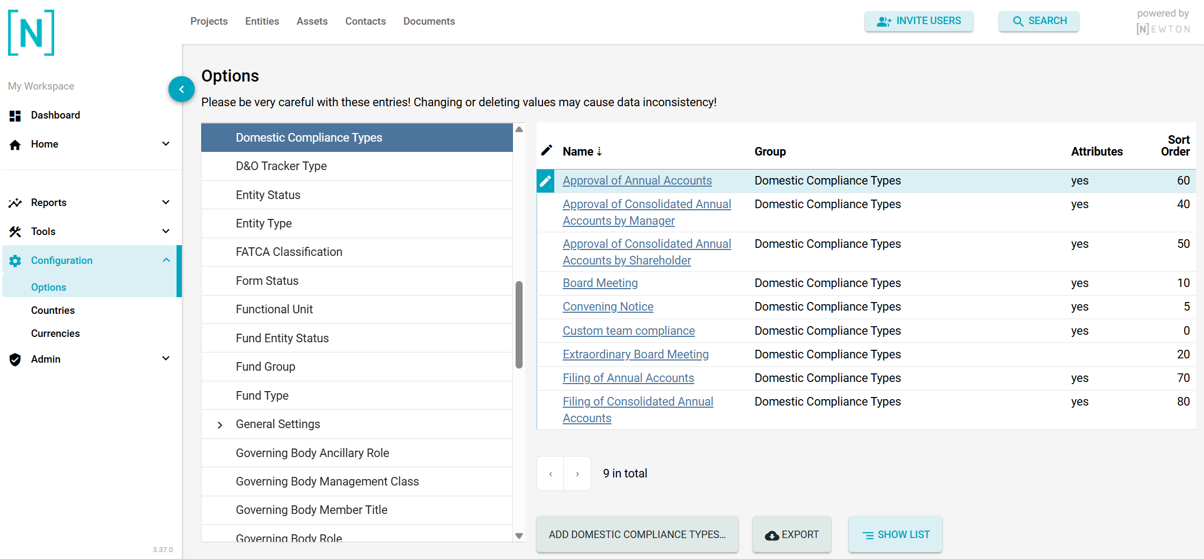Open the Entities menu
This screenshot has width=1204, height=559.
coord(262,21)
